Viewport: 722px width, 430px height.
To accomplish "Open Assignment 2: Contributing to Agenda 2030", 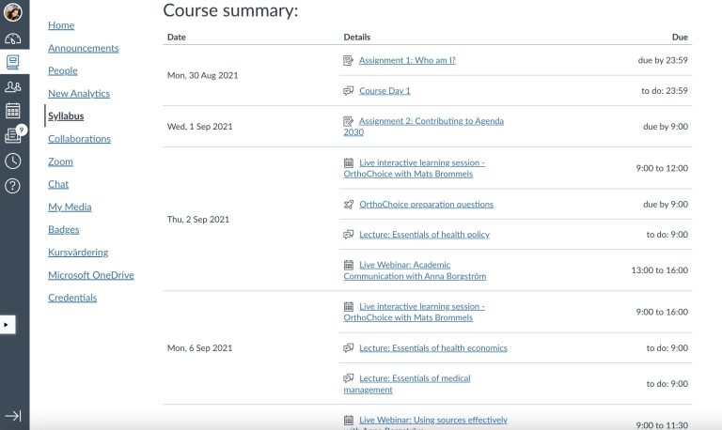I will 432,121.
